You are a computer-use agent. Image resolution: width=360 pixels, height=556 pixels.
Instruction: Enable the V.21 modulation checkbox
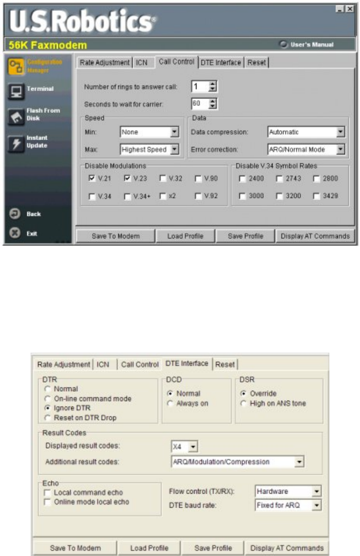[x=92, y=179]
